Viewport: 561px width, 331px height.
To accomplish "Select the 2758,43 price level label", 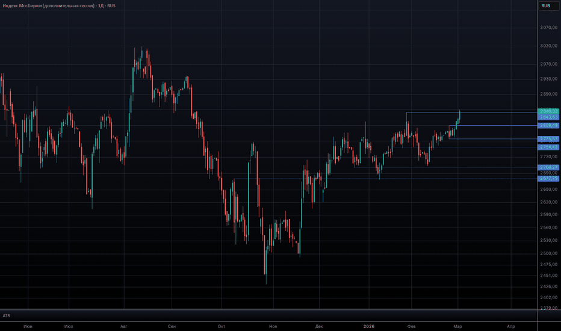I will pyautogui.click(x=548, y=147).
